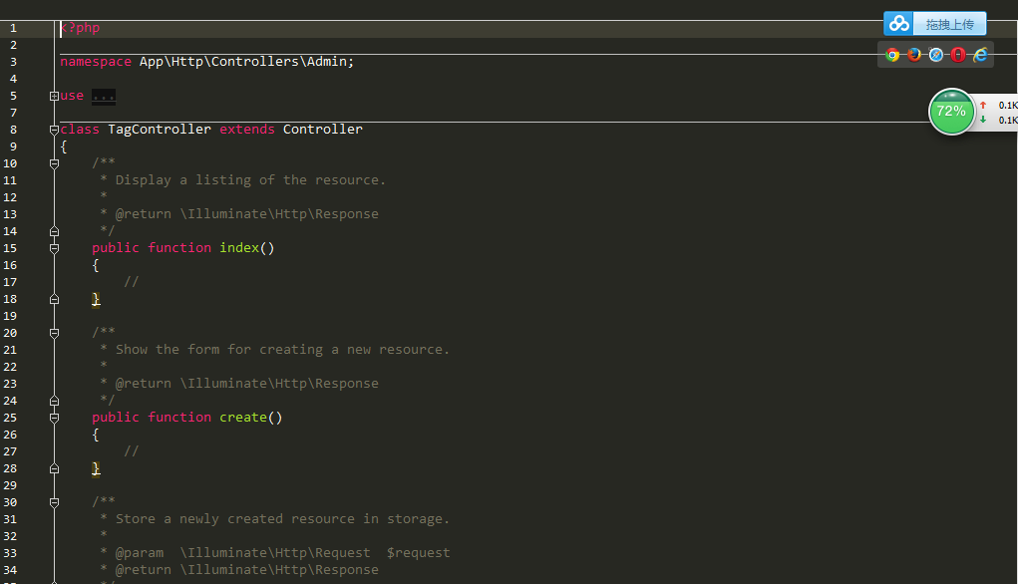Image resolution: width=1018 pixels, height=584 pixels.
Task: Click the 拖拽上传 upload button
Action: [950, 24]
